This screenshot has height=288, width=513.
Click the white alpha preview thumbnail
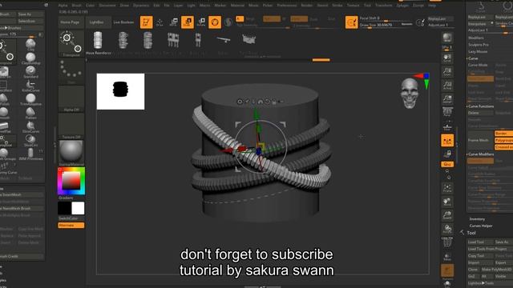[x=120, y=91]
